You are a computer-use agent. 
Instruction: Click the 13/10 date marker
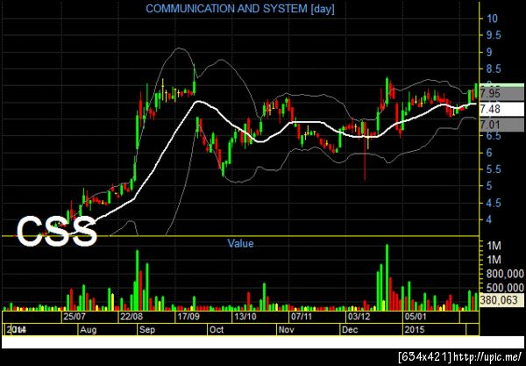coord(245,316)
